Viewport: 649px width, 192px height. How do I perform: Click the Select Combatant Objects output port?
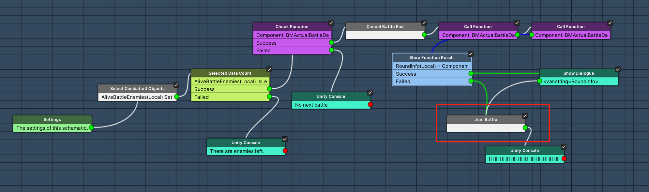[176, 97]
